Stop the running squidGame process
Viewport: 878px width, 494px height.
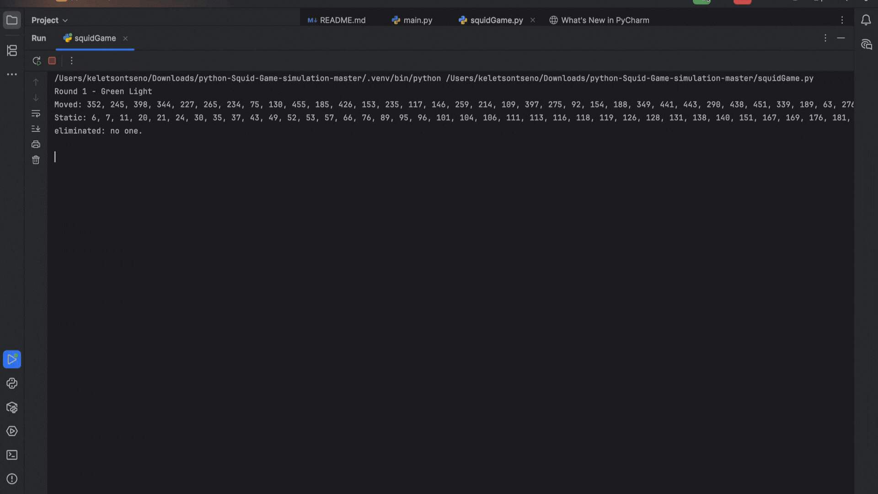point(52,61)
